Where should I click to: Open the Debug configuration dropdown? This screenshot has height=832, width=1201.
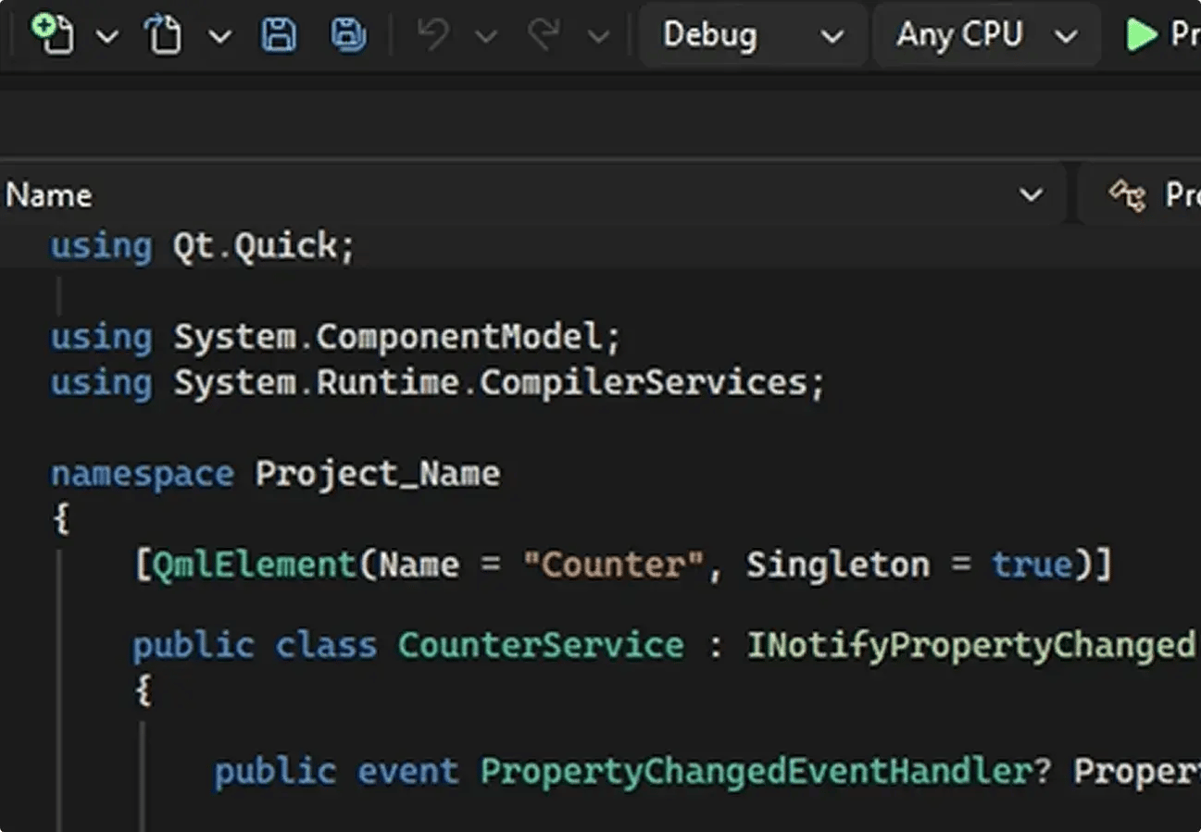(x=753, y=35)
